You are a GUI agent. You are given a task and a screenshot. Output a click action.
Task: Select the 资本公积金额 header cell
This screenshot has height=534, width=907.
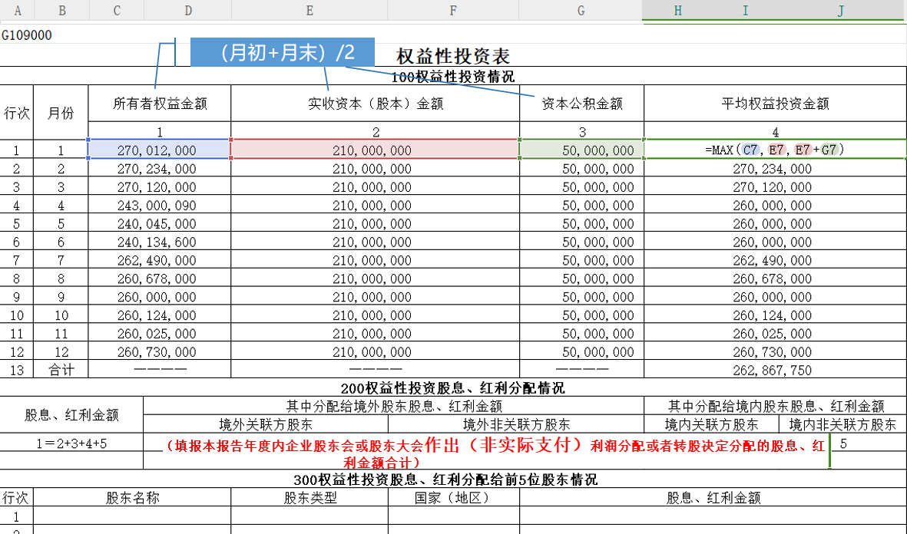[x=581, y=104]
